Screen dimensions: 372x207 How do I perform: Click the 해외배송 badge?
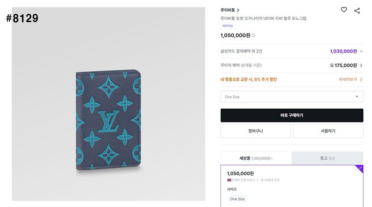pos(228,26)
